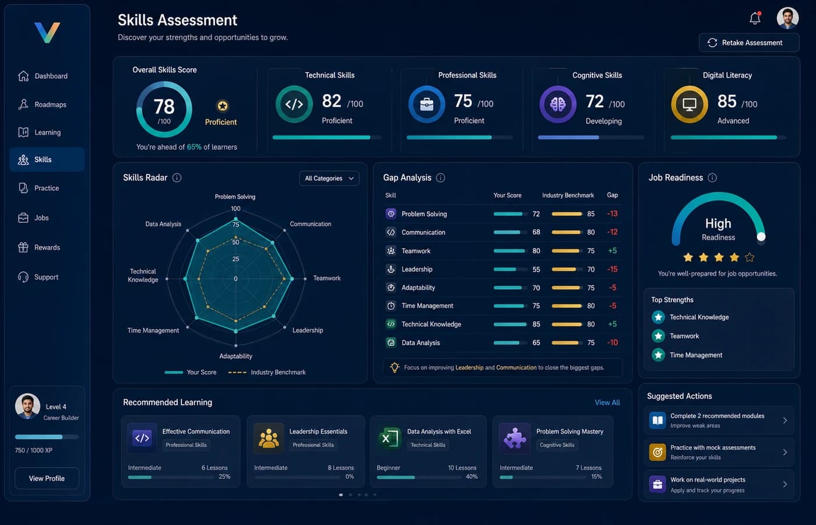The height and width of the screenshot is (525, 816).
Task: Click the Teamwork row icon
Action: (x=391, y=251)
